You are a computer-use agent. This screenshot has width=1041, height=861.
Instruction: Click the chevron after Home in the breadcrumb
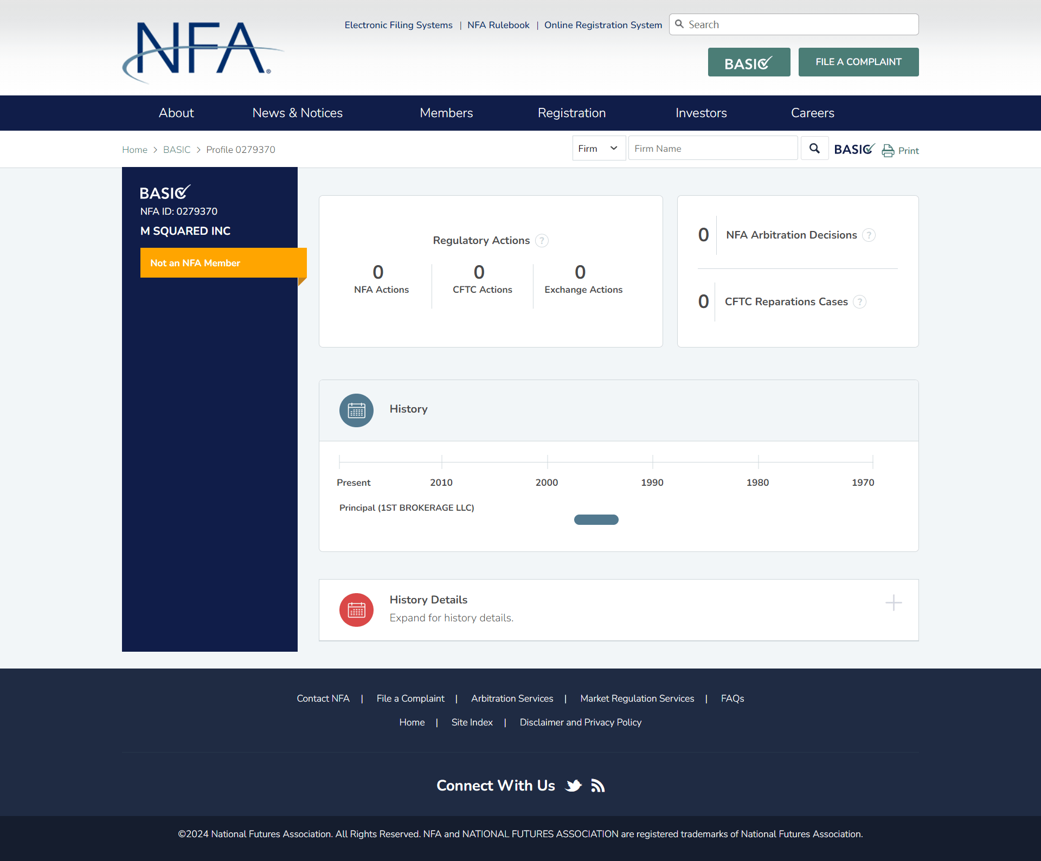(x=155, y=150)
